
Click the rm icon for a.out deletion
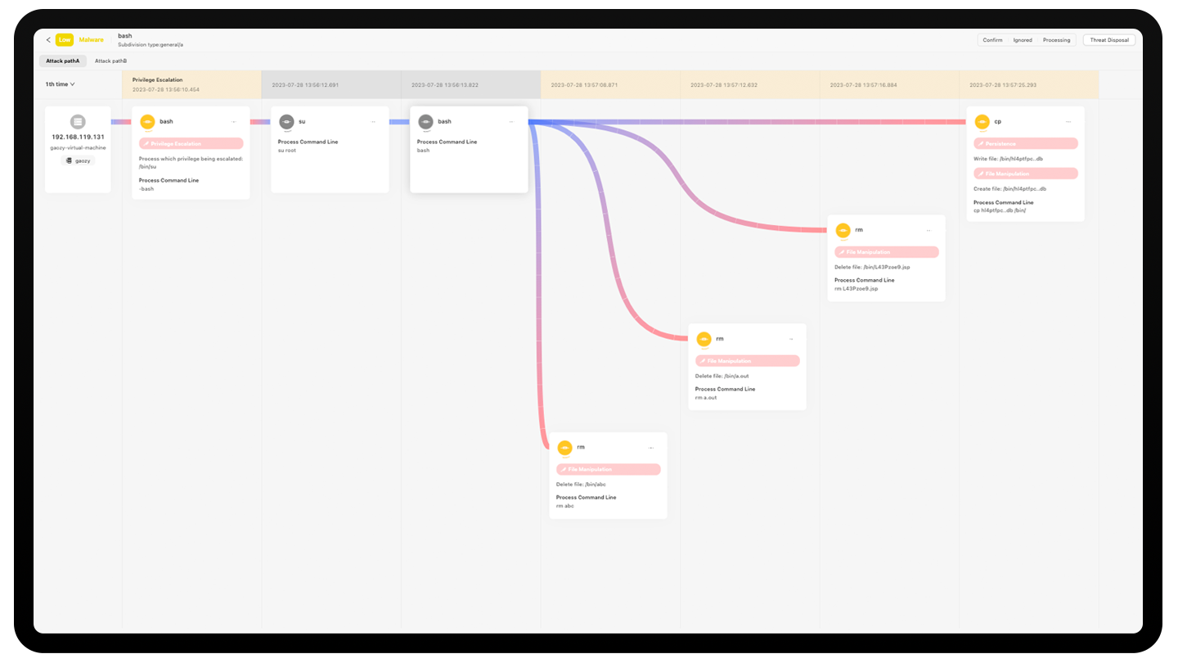pyautogui.click(x=704, y=338)
